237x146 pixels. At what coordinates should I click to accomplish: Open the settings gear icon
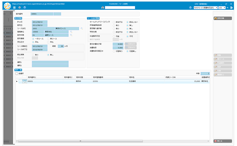(x=19, y=7)
